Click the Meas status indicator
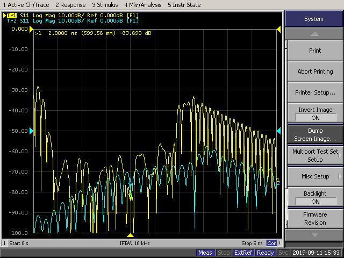Viewport: 344px width, 258px height. 205,253
